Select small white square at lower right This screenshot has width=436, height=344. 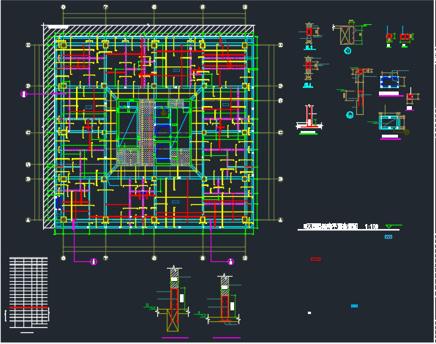tap(309, 313)
